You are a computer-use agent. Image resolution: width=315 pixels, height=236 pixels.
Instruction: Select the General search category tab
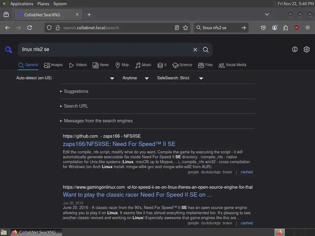(x=28, y=65)
